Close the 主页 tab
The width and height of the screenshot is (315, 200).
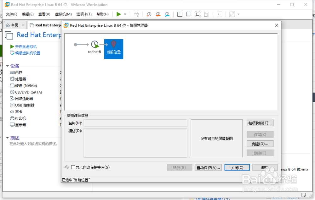point(23,25)
